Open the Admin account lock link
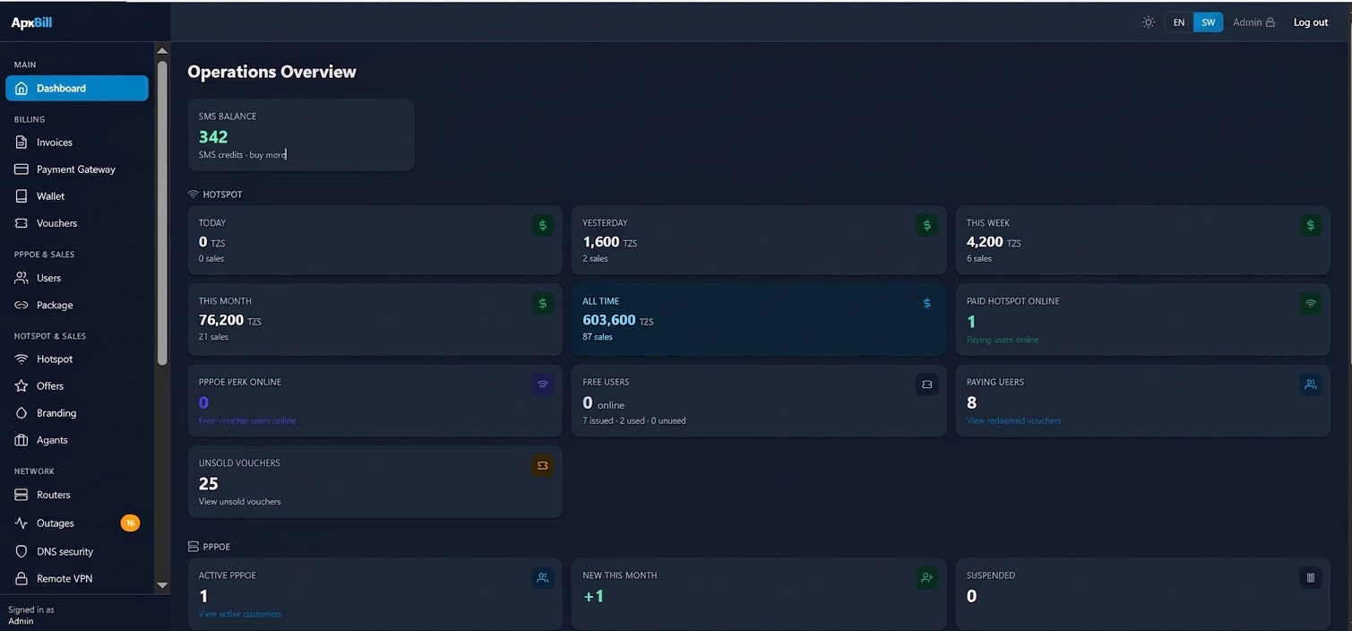 1253,22
